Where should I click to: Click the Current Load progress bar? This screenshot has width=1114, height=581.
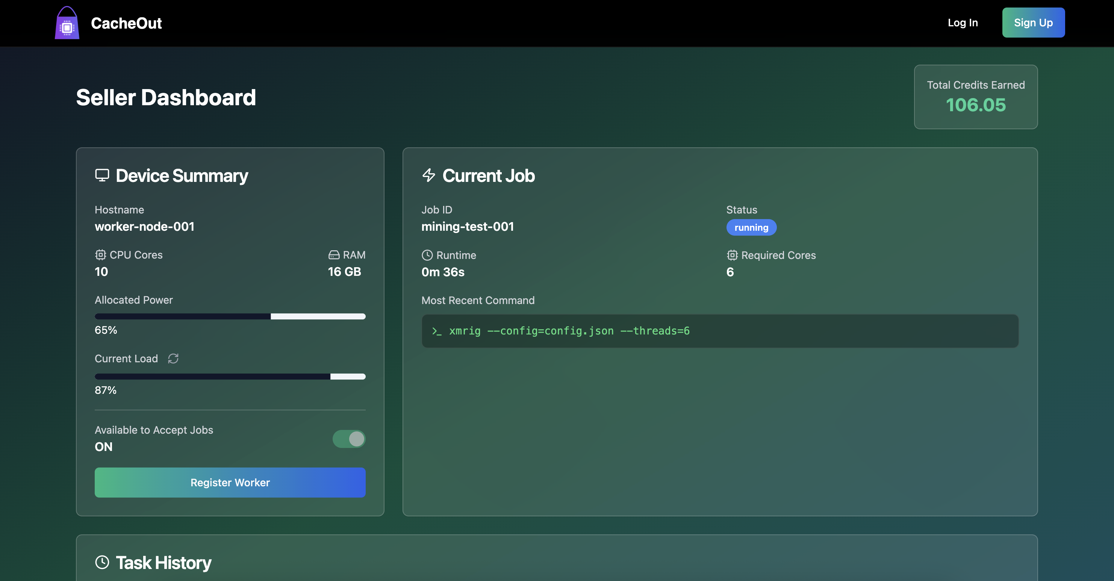point(230,377)
